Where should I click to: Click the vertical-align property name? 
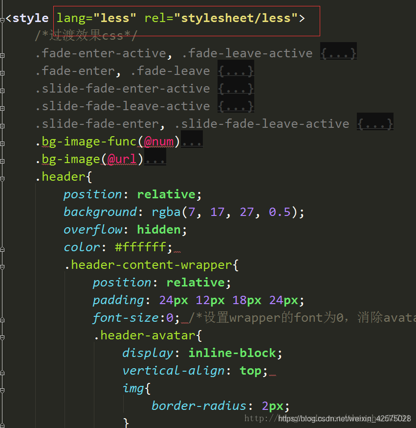pyautogui.click(x=173, y=370)
